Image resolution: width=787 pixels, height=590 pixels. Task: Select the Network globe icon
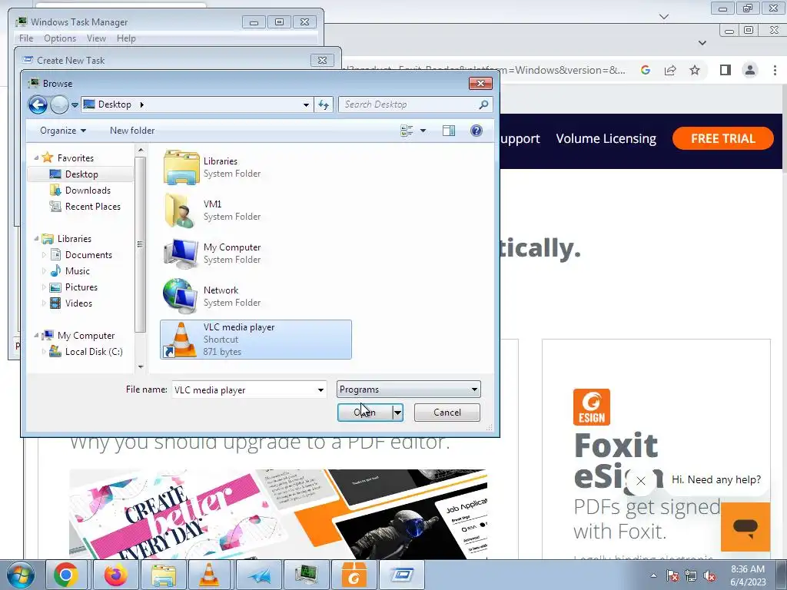click(x=181, y=297)
